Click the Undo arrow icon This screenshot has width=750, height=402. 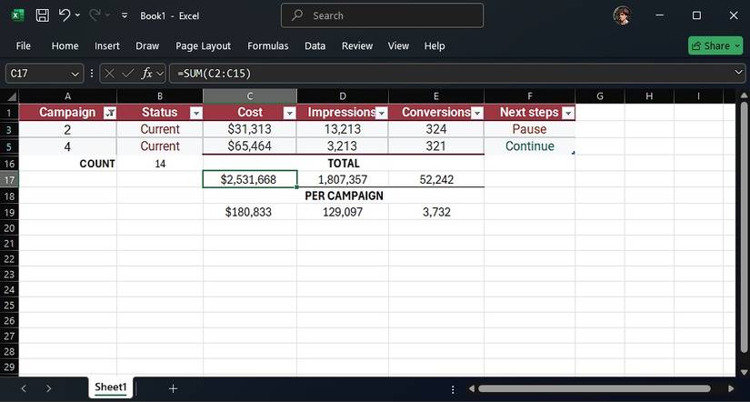click(65, 15)
